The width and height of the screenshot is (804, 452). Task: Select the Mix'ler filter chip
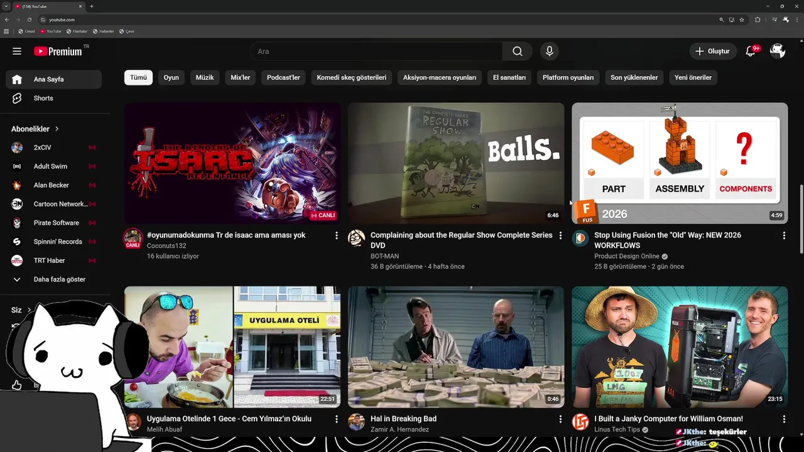click(241, 78)
